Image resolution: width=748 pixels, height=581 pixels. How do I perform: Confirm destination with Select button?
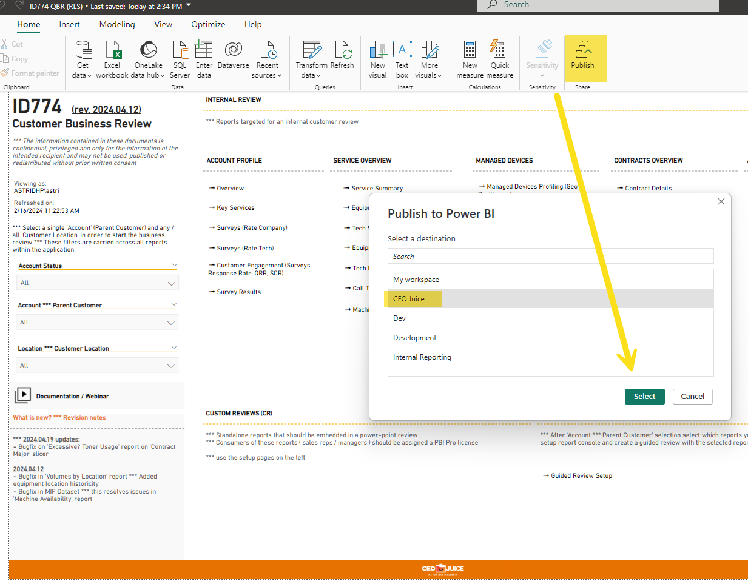point(644,396)
